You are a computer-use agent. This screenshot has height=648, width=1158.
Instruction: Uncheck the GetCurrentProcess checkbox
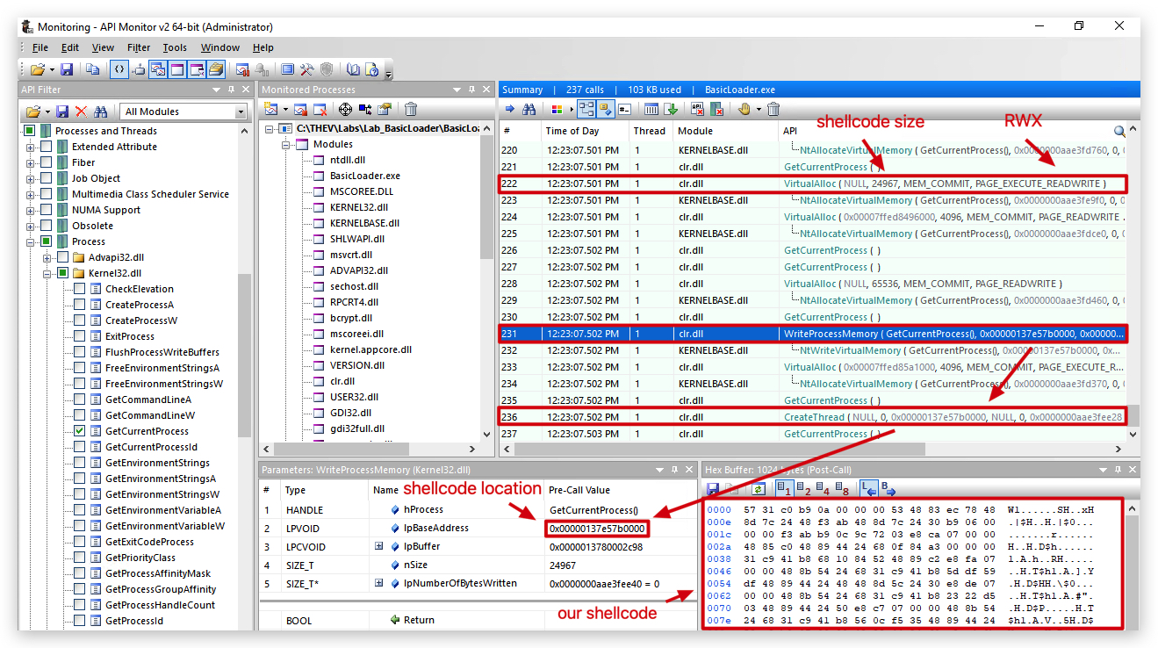click(80, 431)
